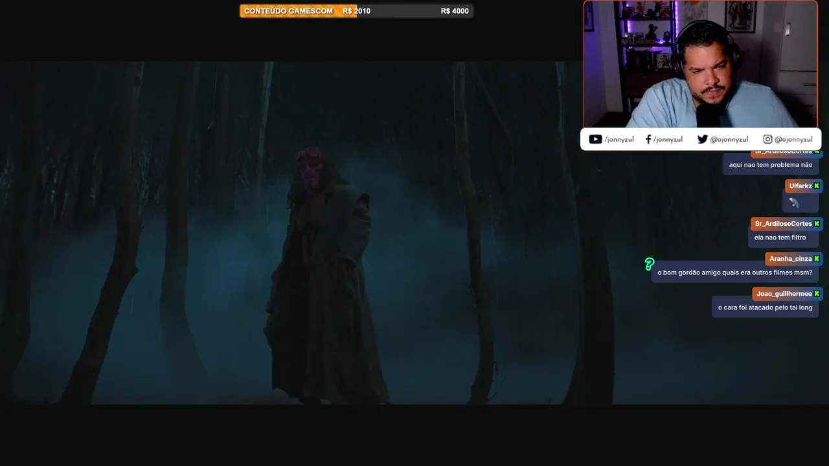Click the 'R$ 4000' goal amount

tap(455, 11)
